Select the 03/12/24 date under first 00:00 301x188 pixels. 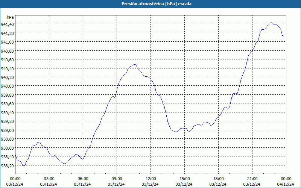15,184
